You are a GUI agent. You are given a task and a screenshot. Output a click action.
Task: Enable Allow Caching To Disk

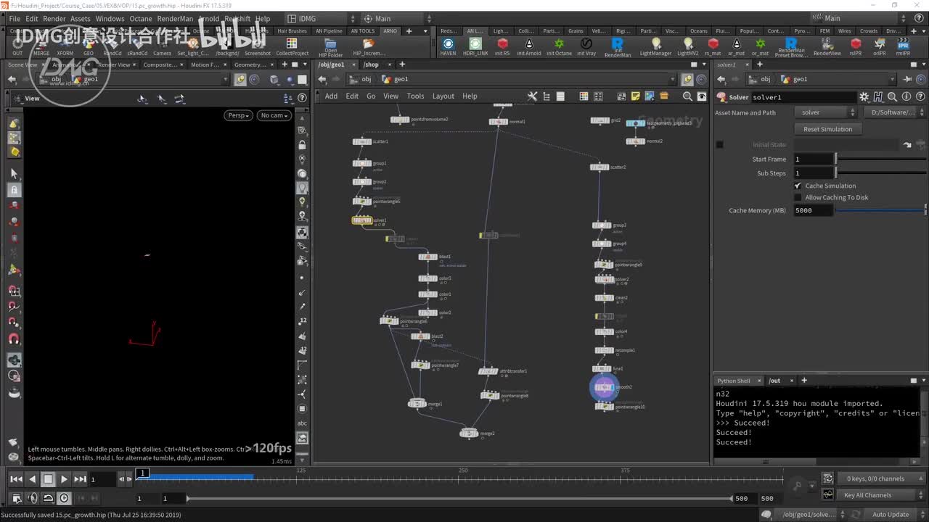(x=798, y=197)
